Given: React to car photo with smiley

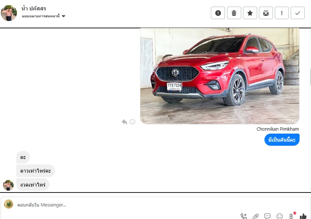Looking at the screenshot, I should click(132, 122).
